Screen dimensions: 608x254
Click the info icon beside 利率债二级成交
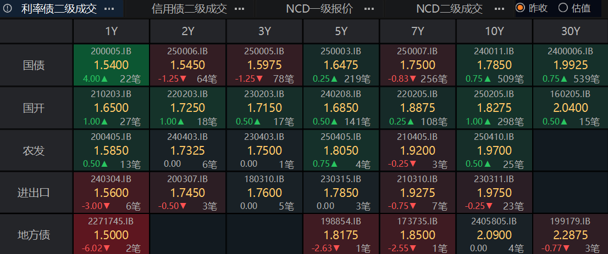coord(8,8)
